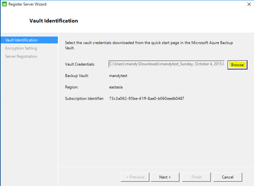Click the Browse button for vault credentials

coord(237,65)
